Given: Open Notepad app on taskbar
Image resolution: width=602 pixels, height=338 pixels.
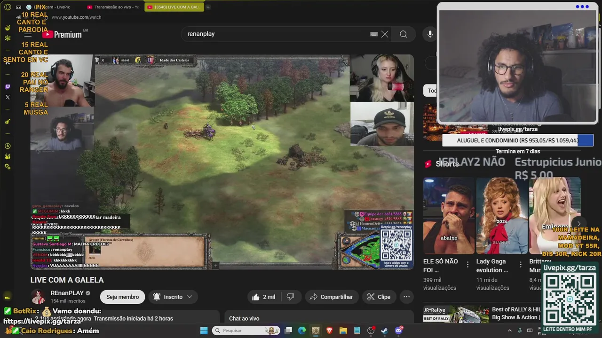Looking at the screenshot, I should click(357, 330).
